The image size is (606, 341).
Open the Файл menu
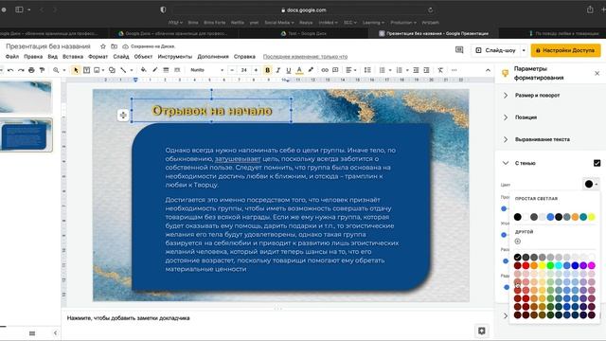[12, 57]
